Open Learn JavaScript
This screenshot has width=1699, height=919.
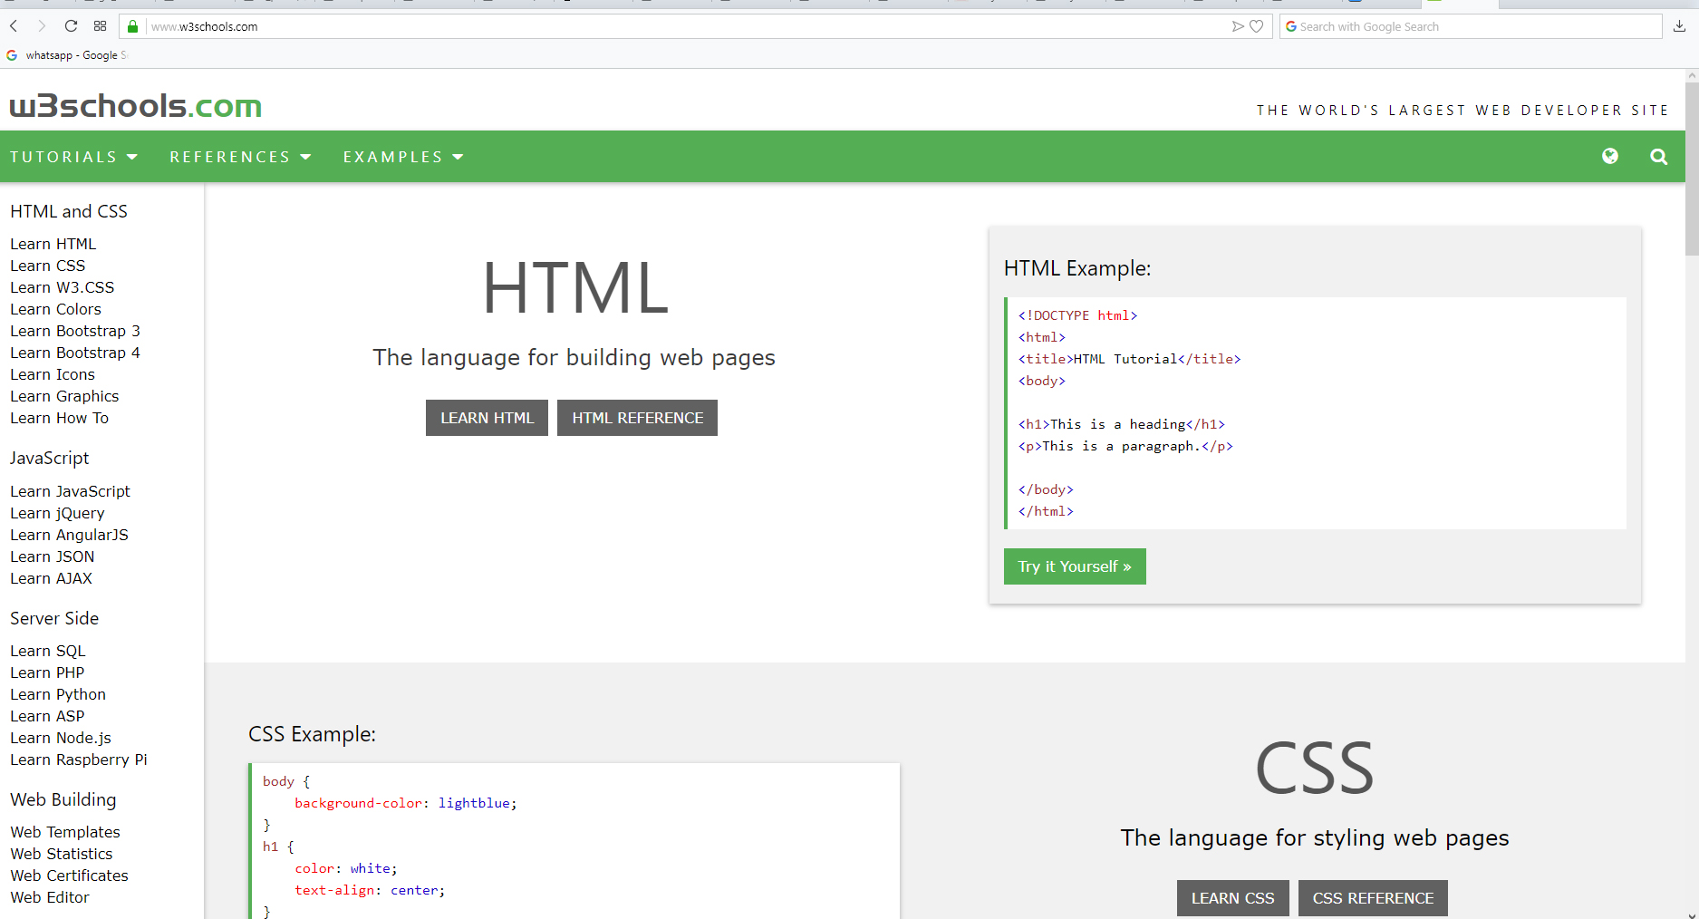(71, 491)
